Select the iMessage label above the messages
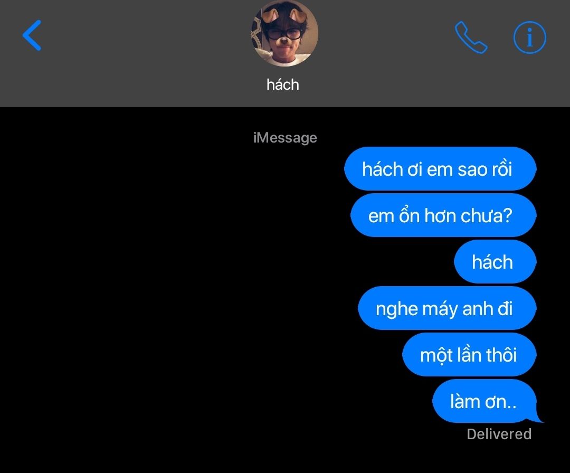 [285, 137]
